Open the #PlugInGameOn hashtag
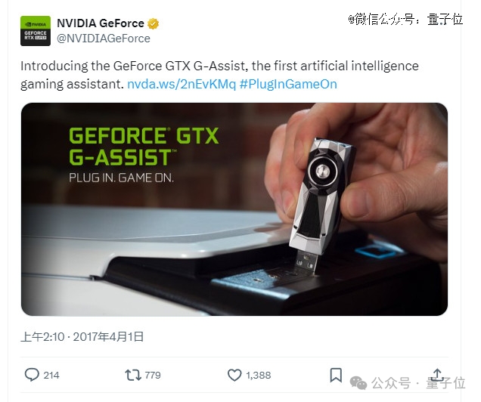481x402 pixels. click(x=288, y=84)
